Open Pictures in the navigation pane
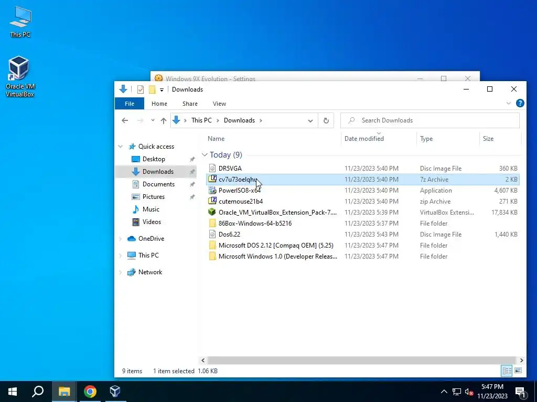Image resolution: width=537 pixels, height=402 pixels. coord(154,197)
